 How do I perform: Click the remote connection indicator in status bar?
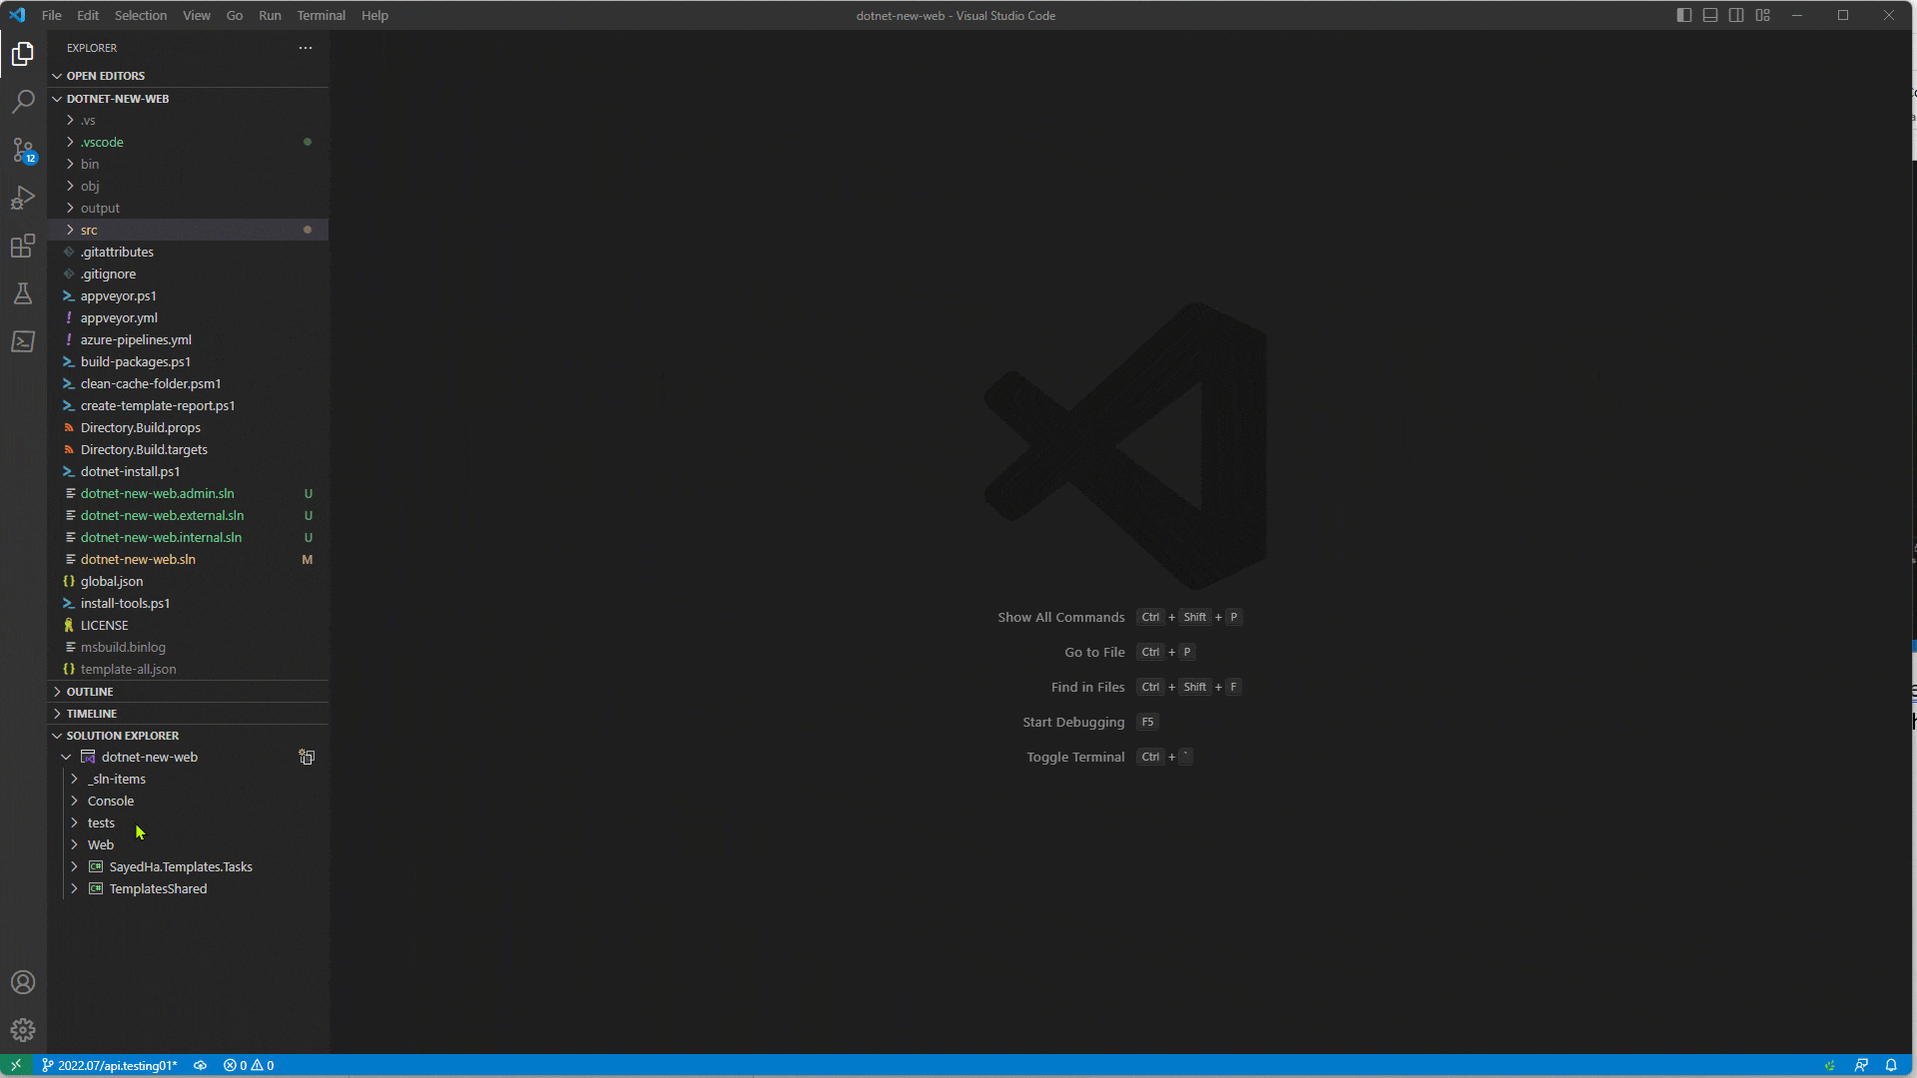pos(16,1065)
